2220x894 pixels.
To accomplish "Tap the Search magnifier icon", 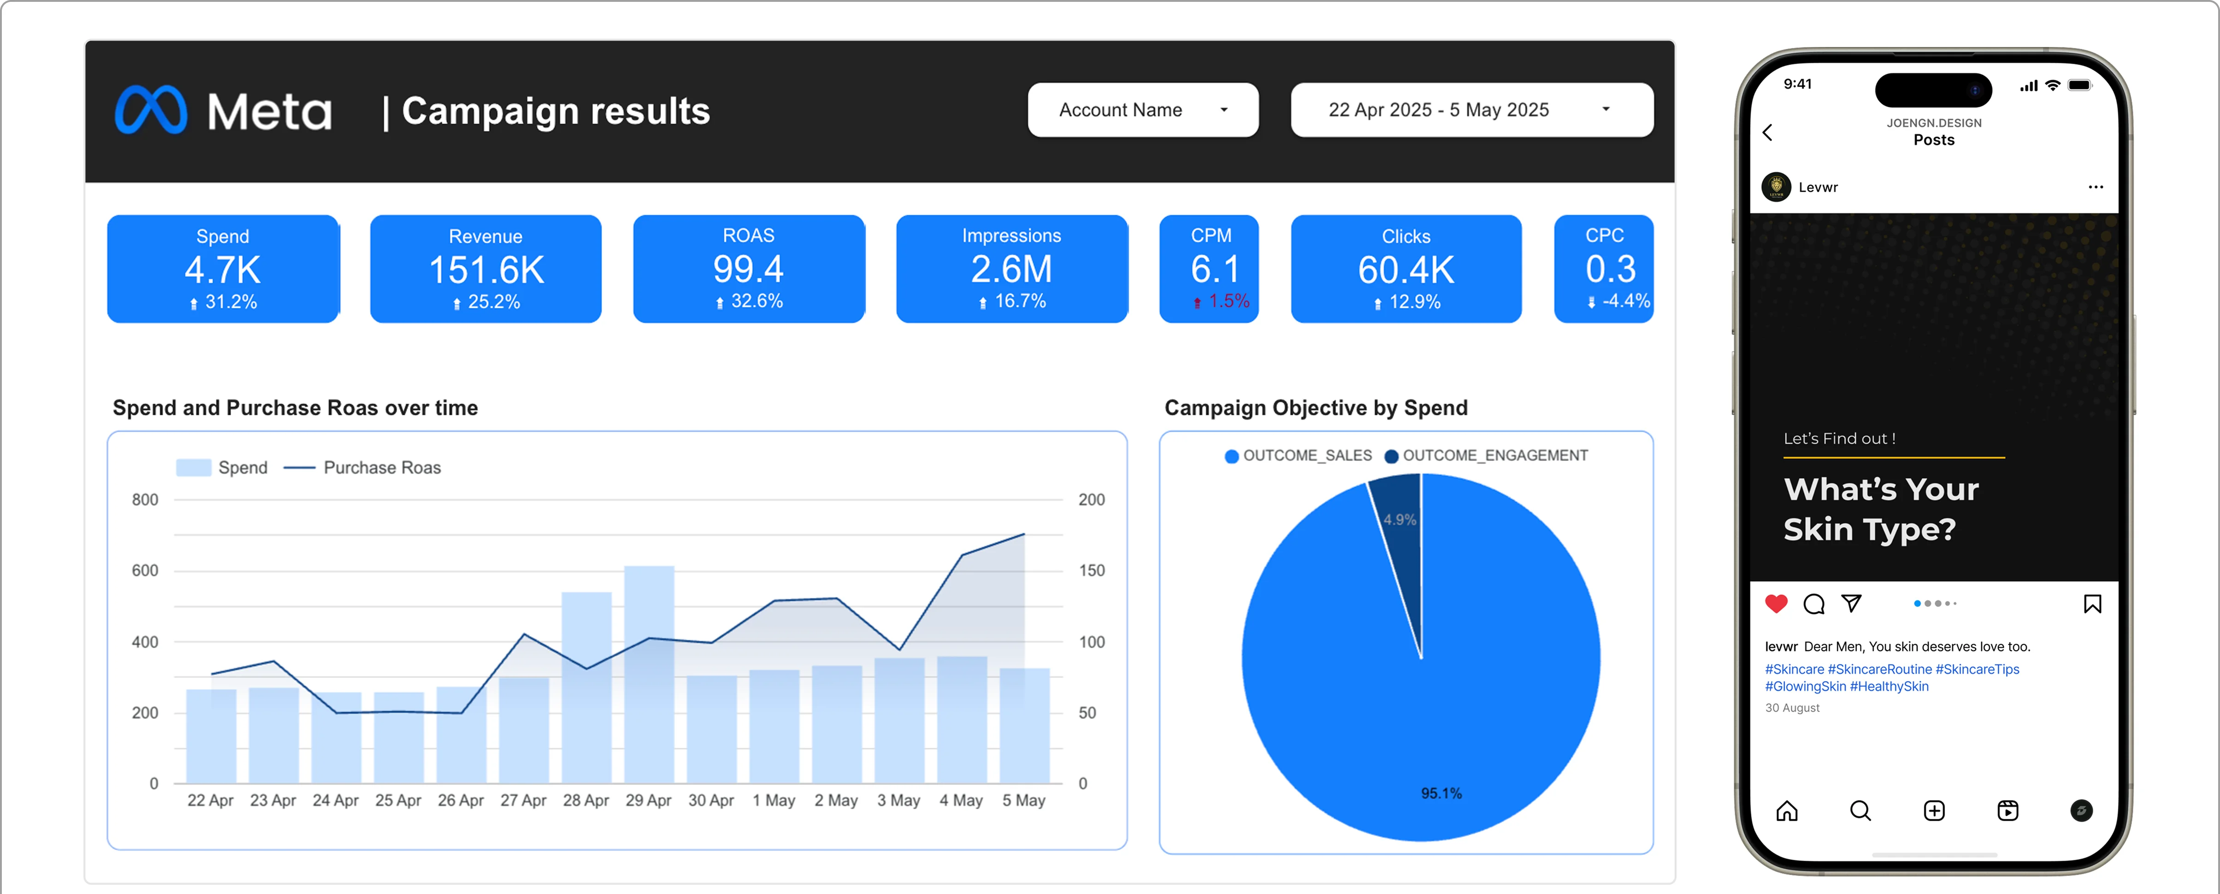I will (1860, 811).
